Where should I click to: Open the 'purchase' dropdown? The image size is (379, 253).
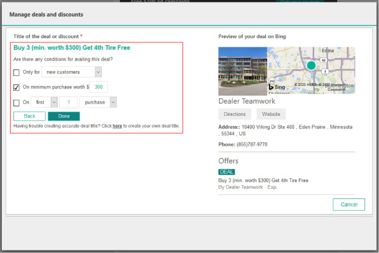click(98, 102)
